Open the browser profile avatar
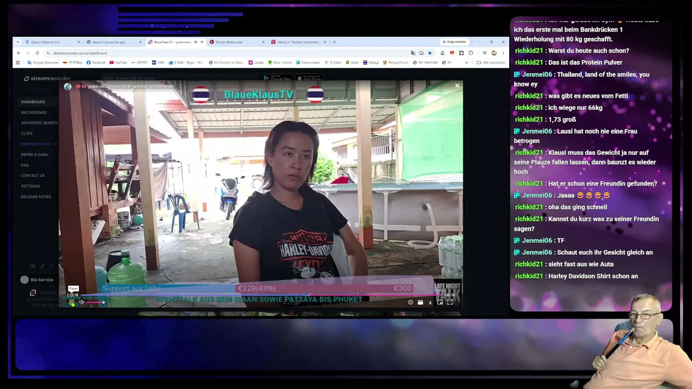This screenshot has height=389, width=692. pos(494,53)
